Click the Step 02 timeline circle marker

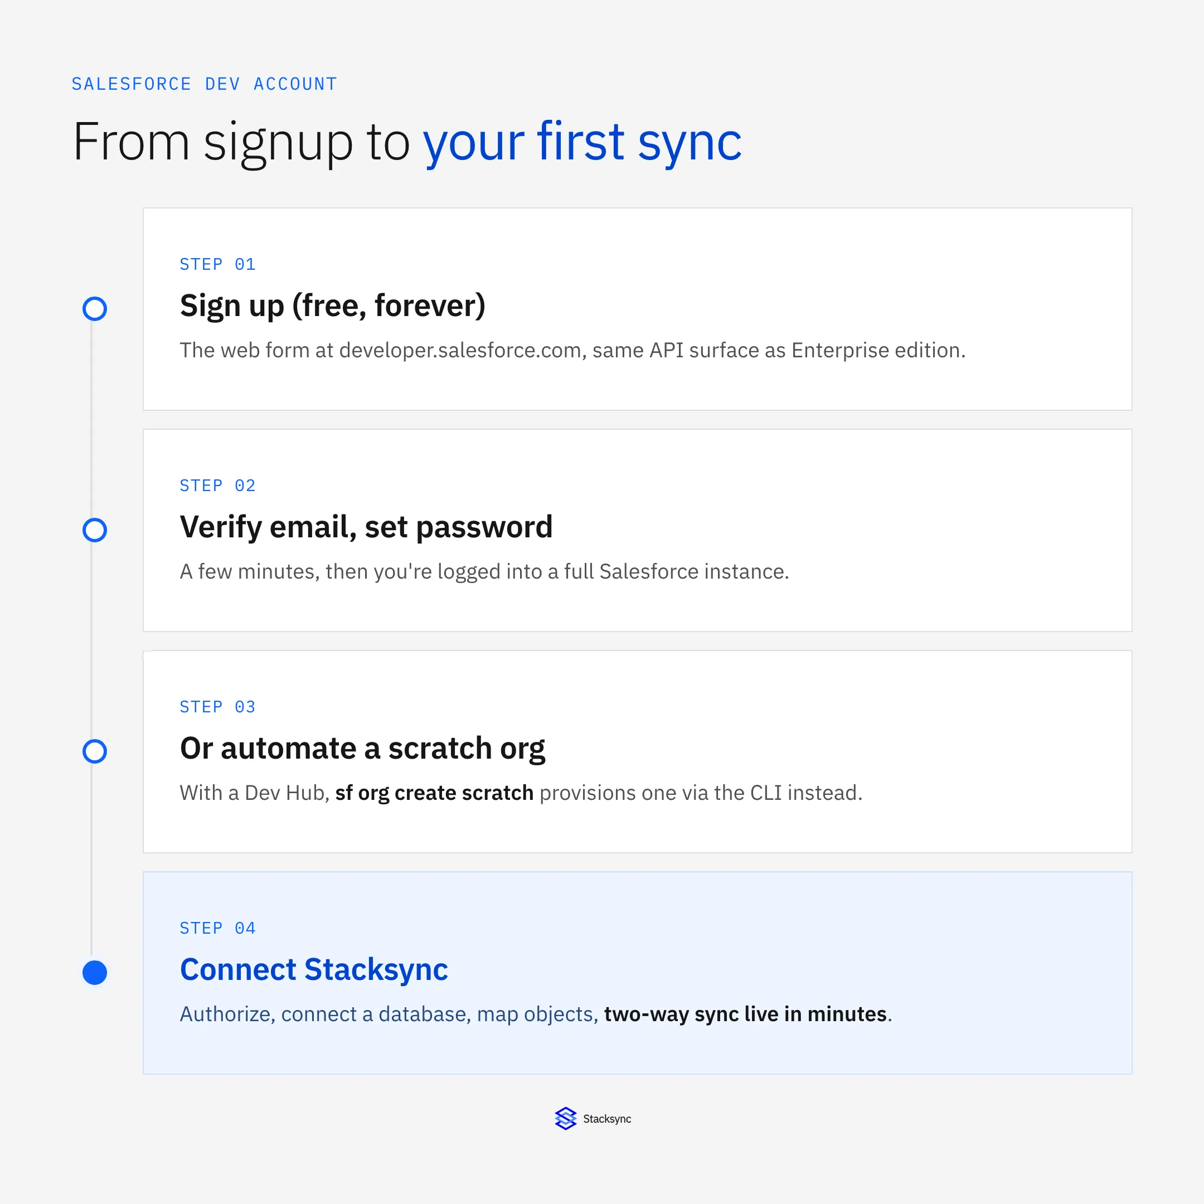pyautogui.click(x=95, y=530)
